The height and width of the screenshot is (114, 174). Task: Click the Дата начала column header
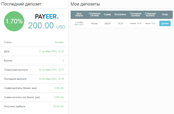pyautogui.click(x=79, y=14)
